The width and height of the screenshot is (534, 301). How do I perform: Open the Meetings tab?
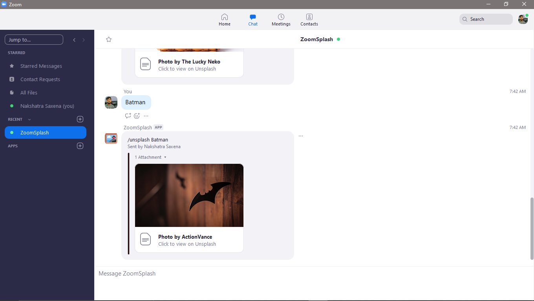coord(281,20)
